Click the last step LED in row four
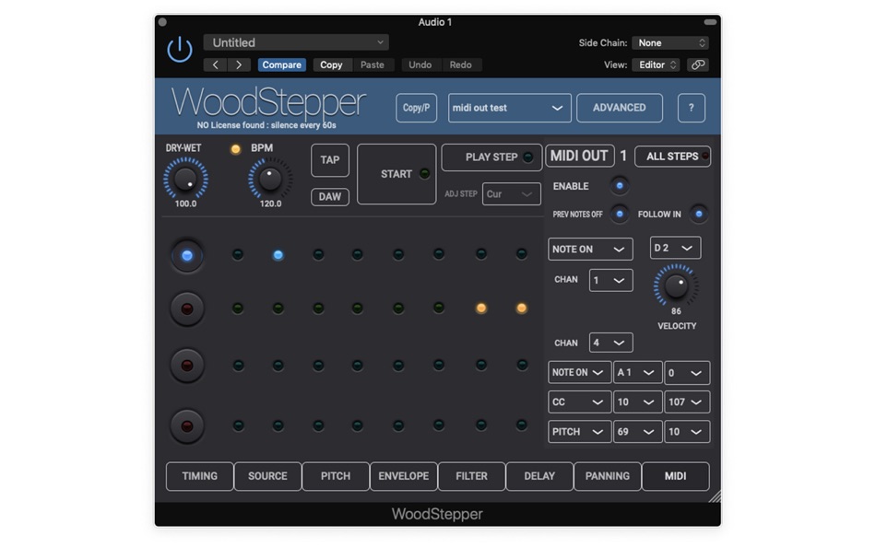The width and height of the screenshot is (876, 547). 522,425
